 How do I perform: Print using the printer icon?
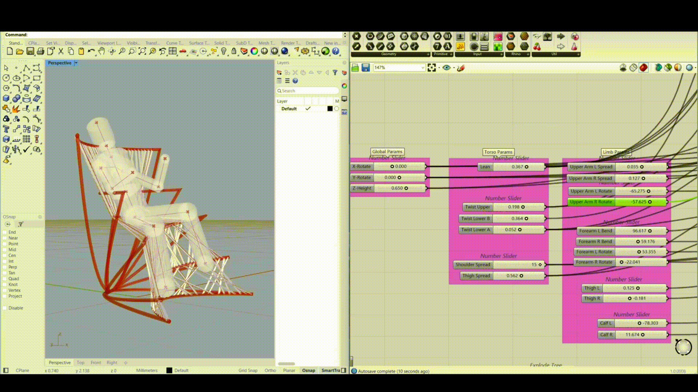pyautogui.click(x=40, y=51)
